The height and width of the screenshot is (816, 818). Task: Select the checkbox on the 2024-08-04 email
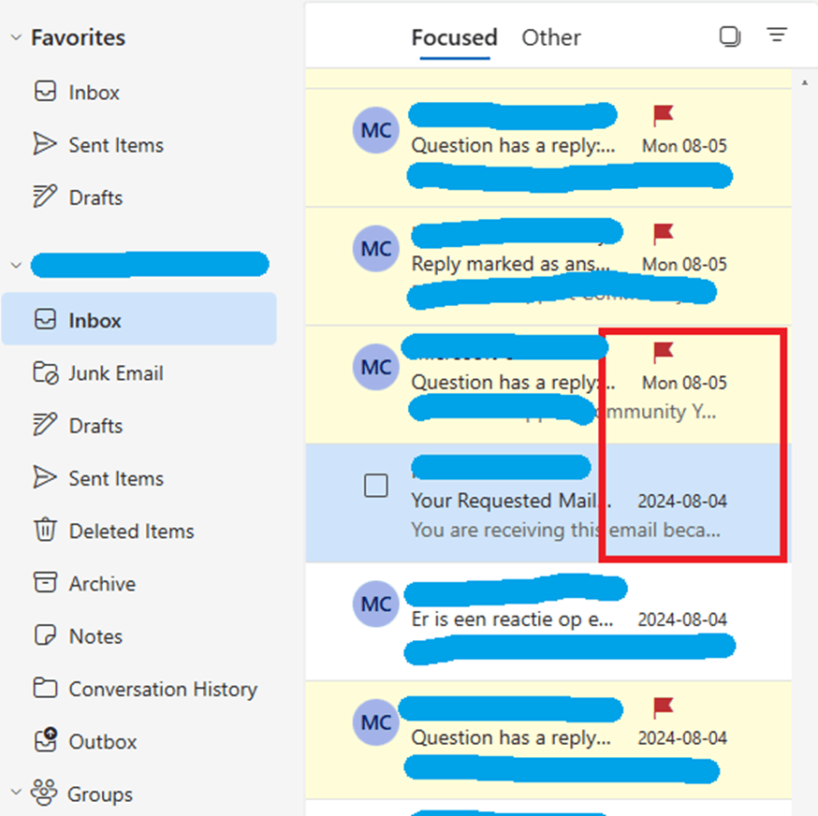(376, 486)
